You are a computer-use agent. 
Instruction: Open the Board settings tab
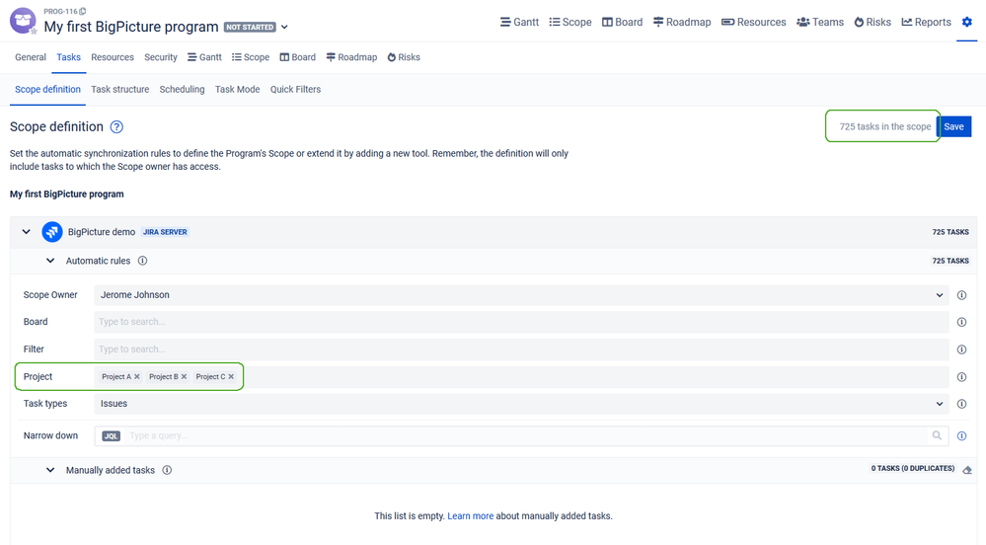297,57
